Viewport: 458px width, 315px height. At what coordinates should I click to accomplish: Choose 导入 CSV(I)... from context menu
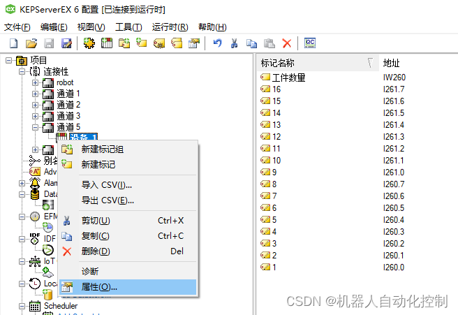[128, 185]
